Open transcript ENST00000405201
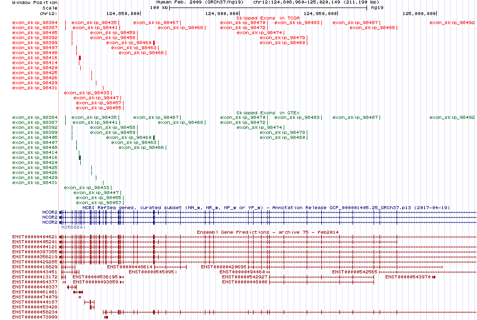The height and width of the screenshot is (320, 477). coord(35,242)
